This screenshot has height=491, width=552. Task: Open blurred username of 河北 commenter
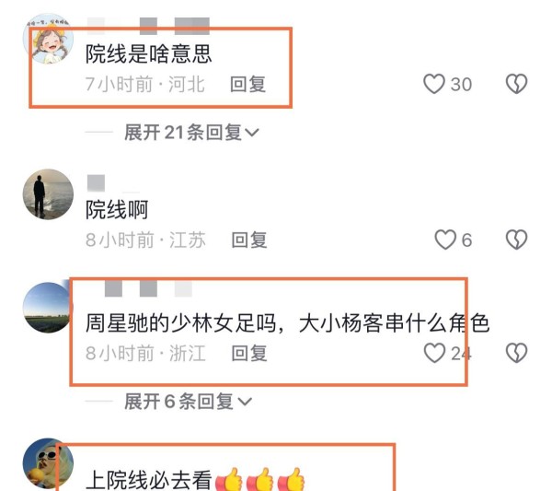pyautogui.click(x=148, y=26)
